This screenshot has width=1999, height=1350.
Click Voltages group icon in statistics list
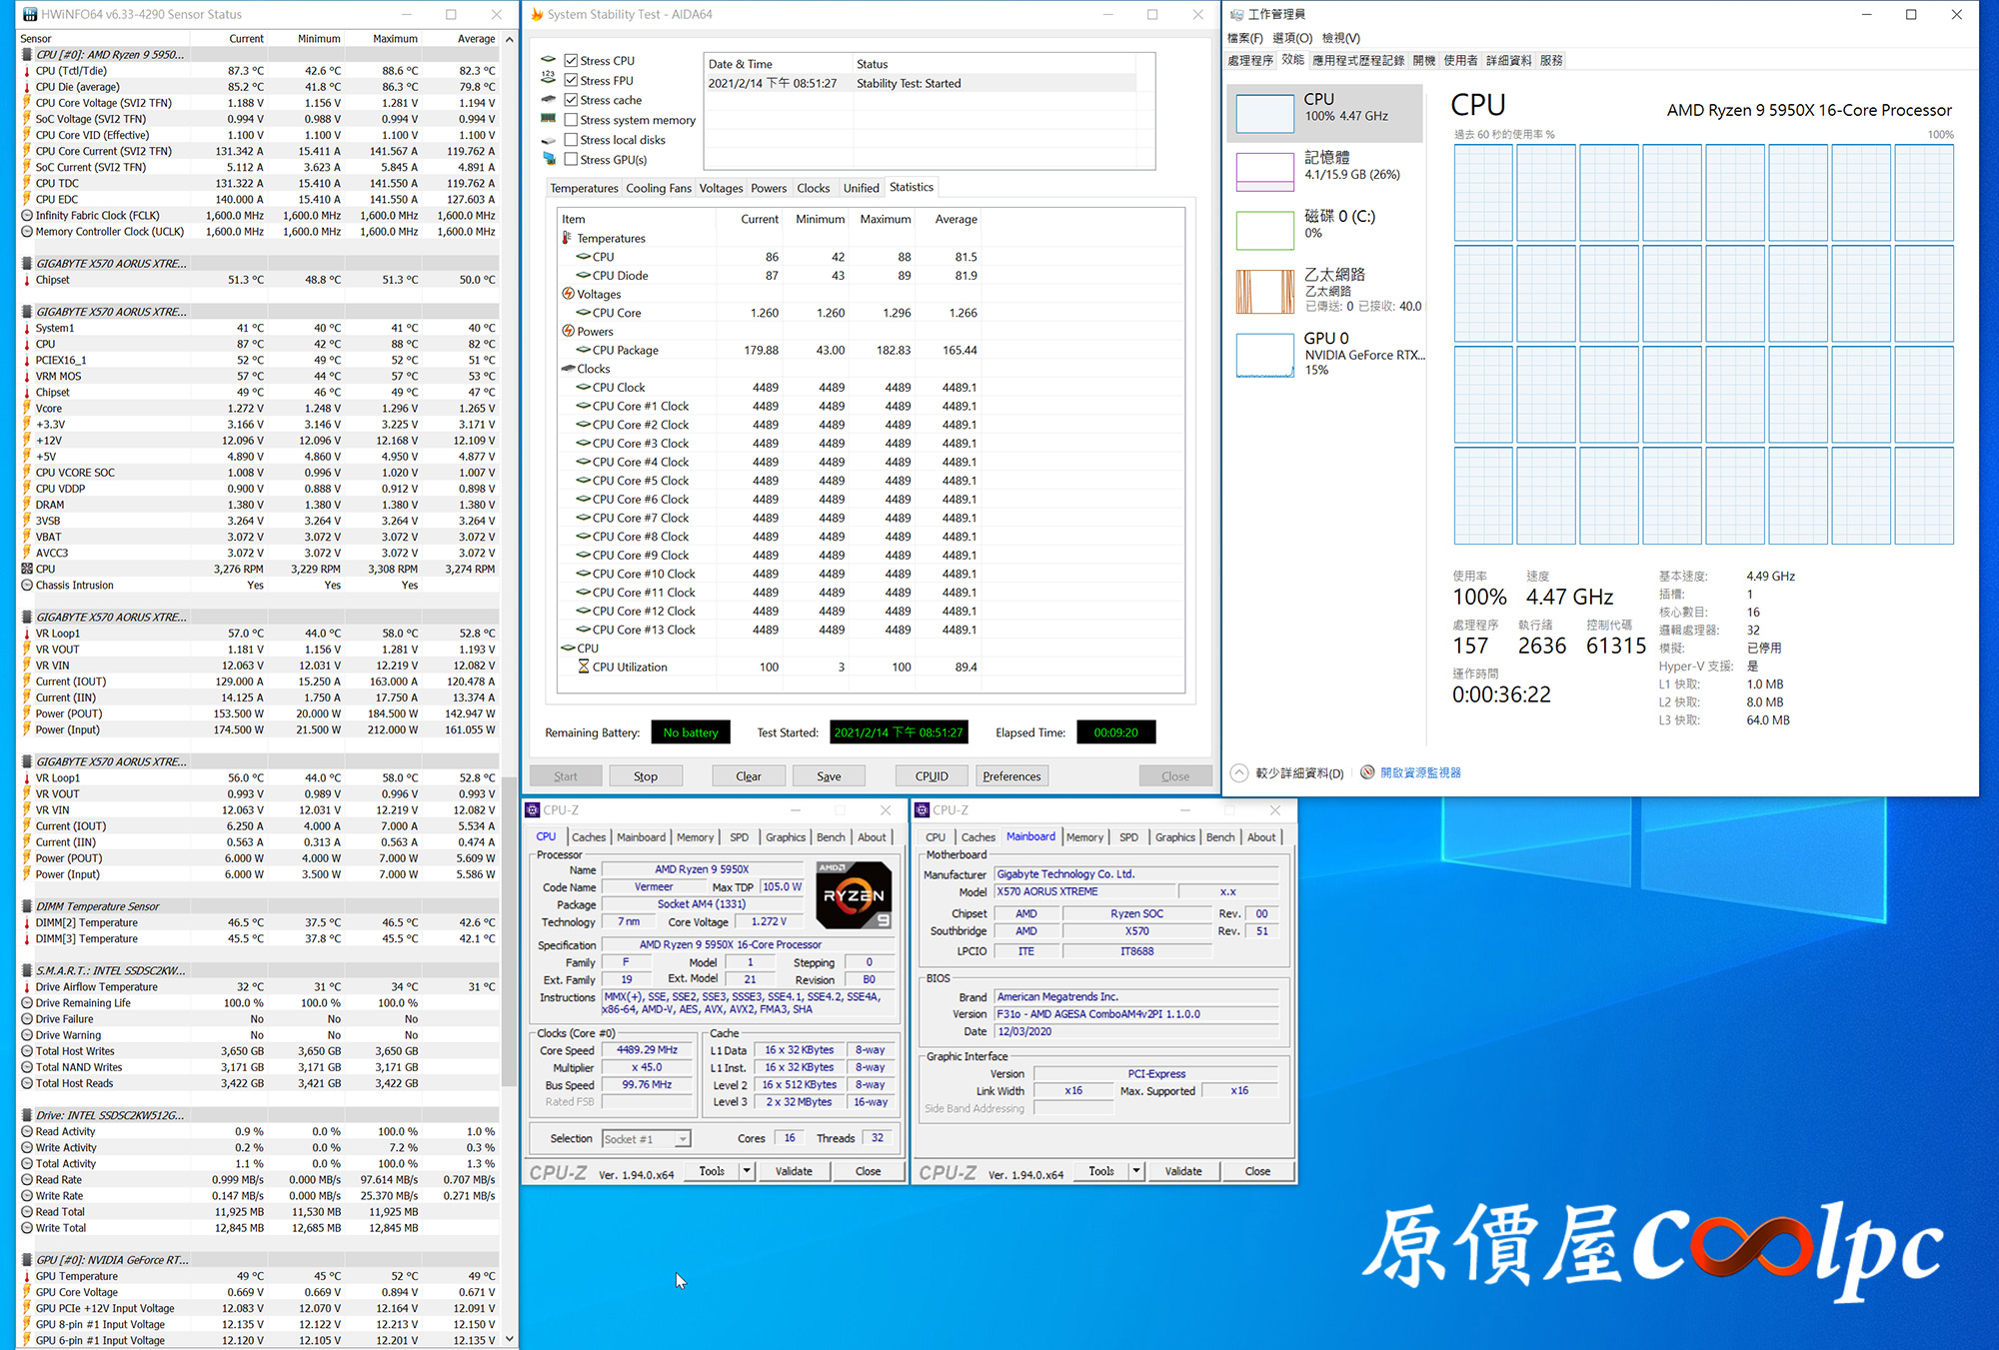point(568,294)
